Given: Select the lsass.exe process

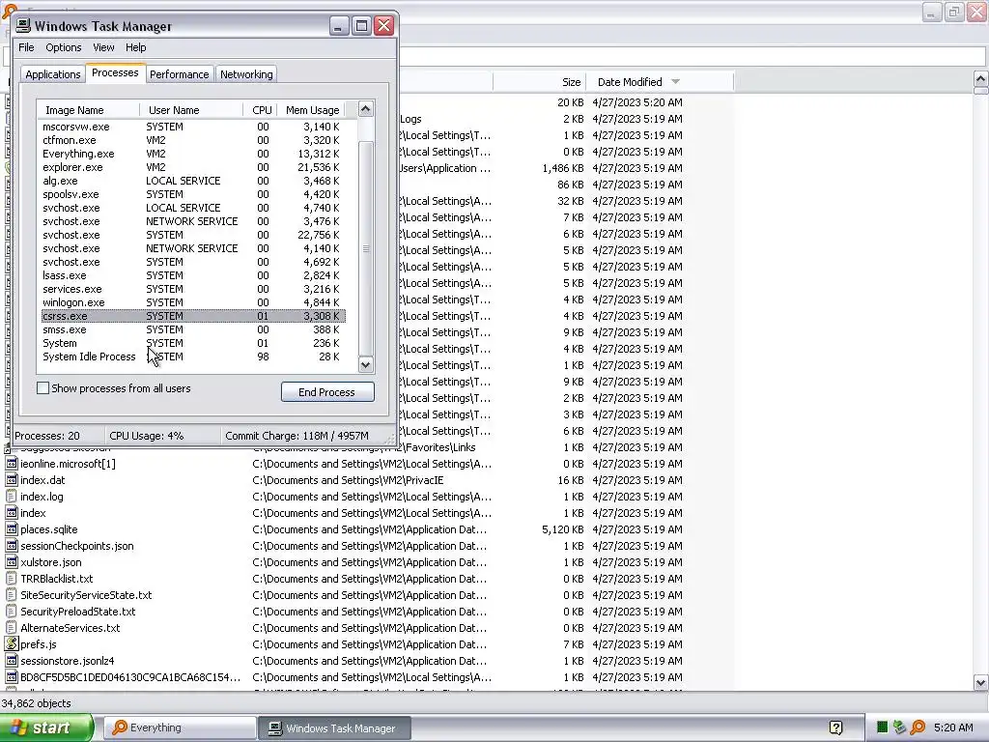Looking at the screenshot, I should [193, 275].
